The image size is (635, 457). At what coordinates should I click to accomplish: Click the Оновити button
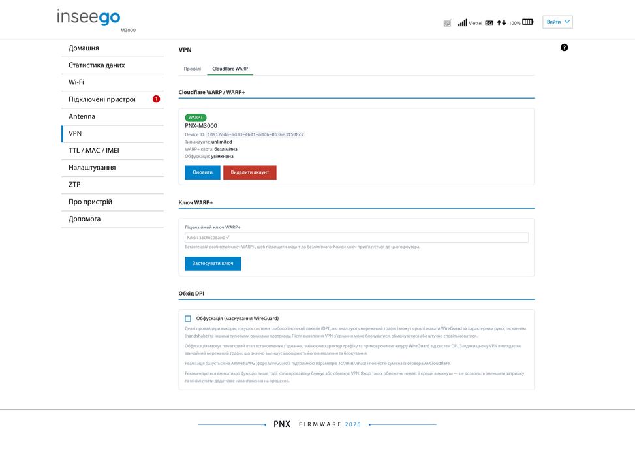pos(202,172)
